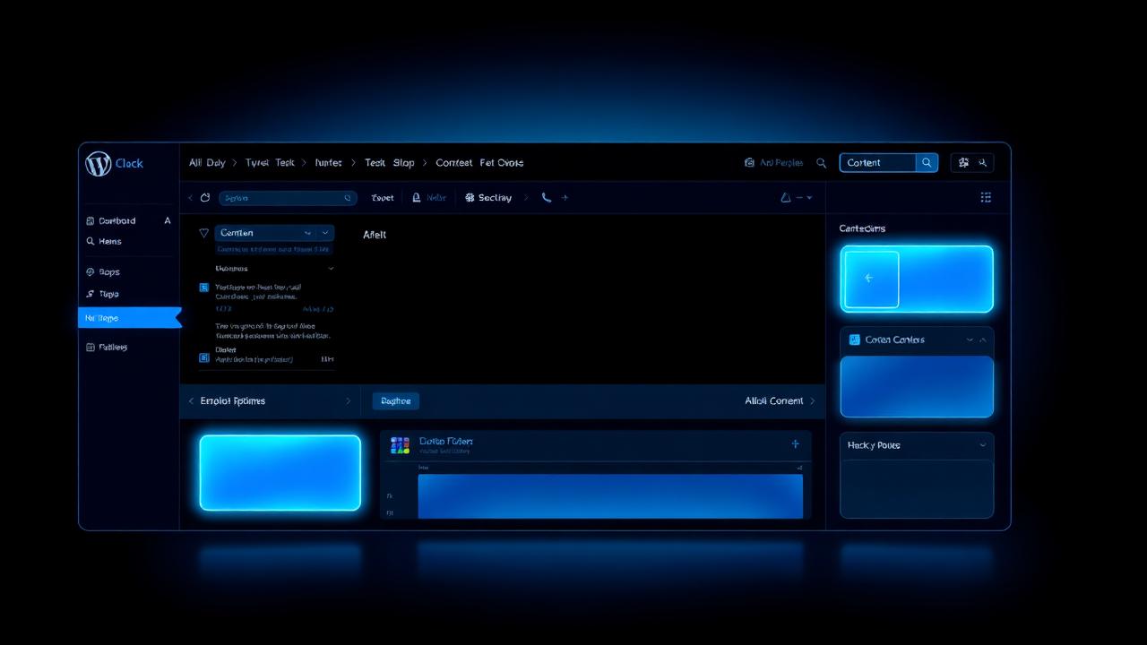
Task: Click the Cantedims panel heading
Action: coord(862,228)
